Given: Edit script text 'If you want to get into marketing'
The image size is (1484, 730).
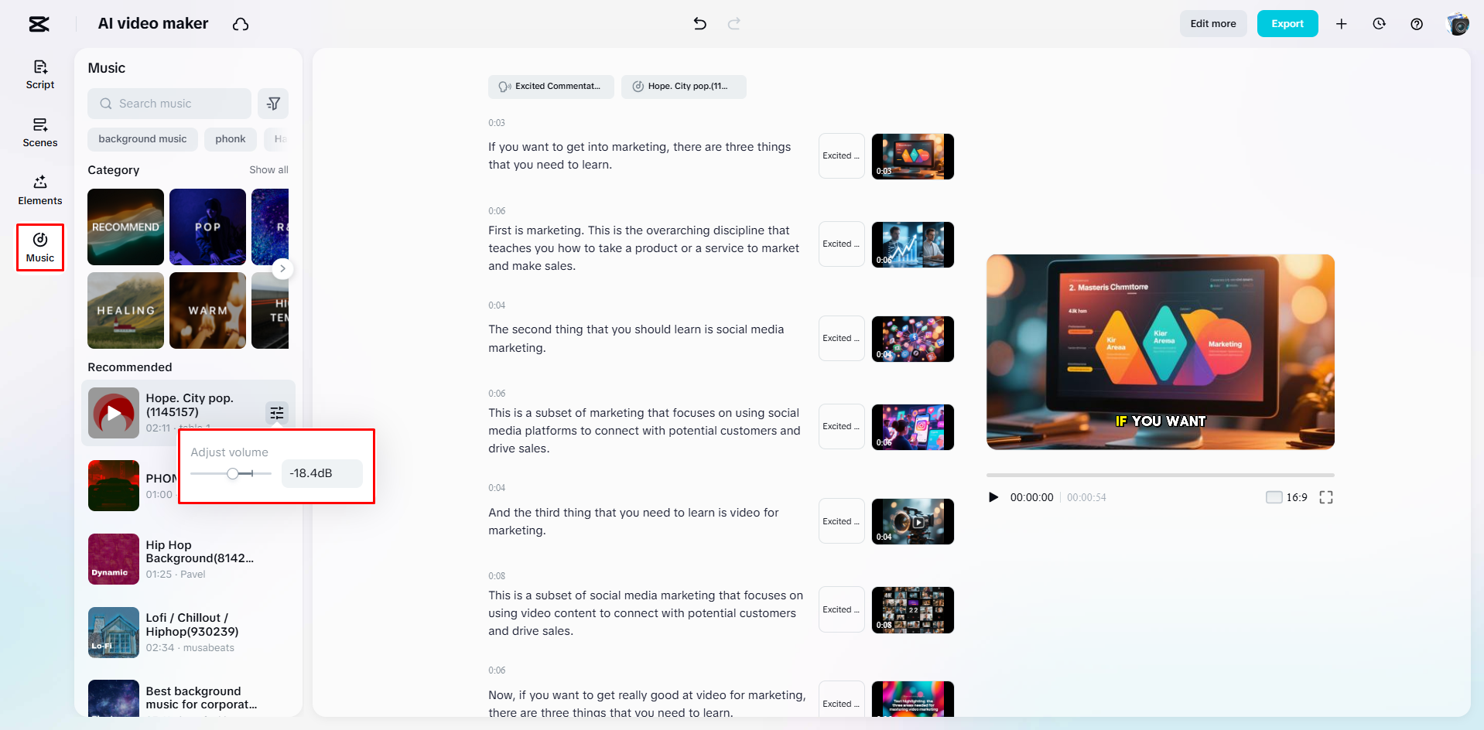Looking at the screenshot, I should (x=640, y=155).
